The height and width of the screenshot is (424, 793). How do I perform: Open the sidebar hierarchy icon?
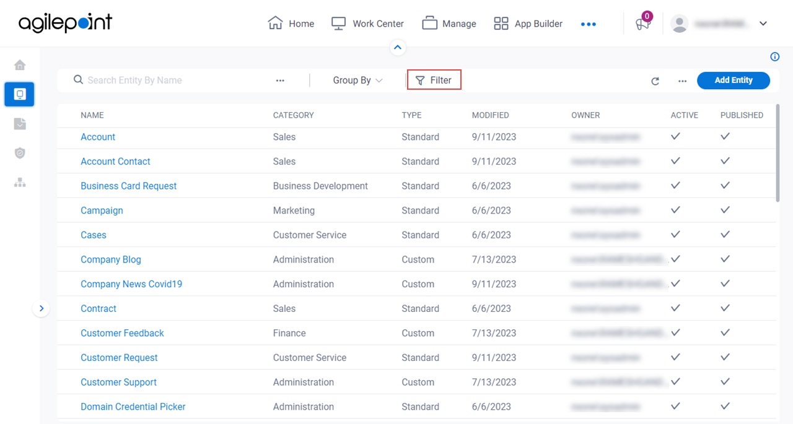[x=20, y=183]
